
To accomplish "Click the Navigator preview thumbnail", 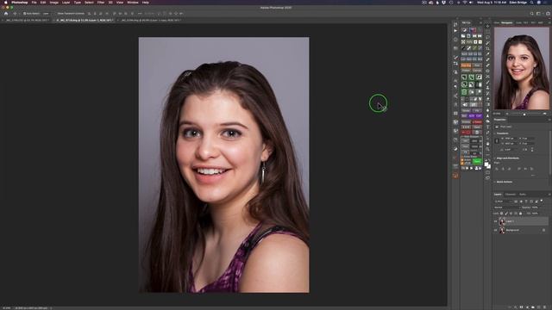I will point(521,69).
